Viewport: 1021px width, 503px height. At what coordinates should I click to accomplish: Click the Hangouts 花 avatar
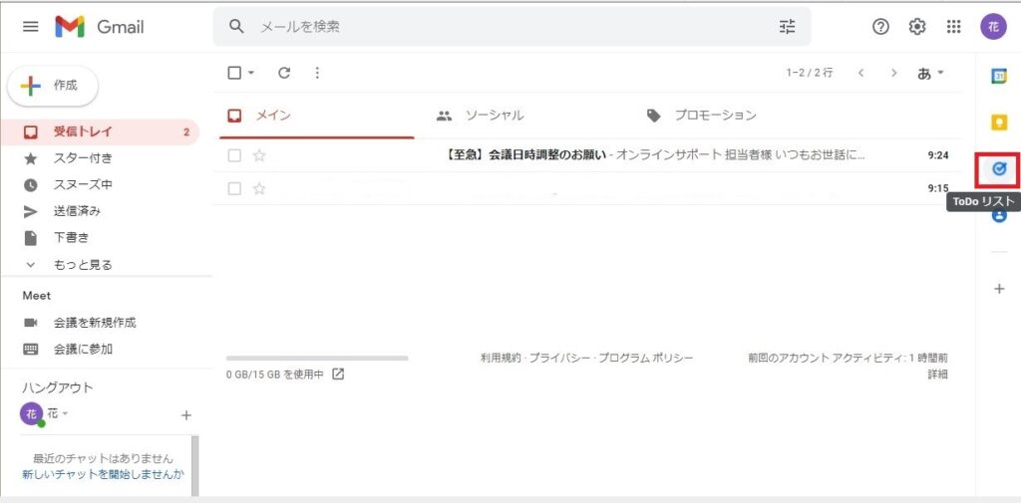pos(32,413)
